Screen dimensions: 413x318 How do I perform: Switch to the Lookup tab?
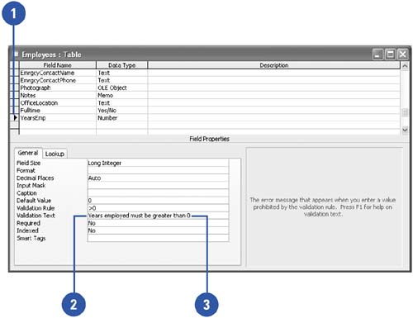[55, 154]
